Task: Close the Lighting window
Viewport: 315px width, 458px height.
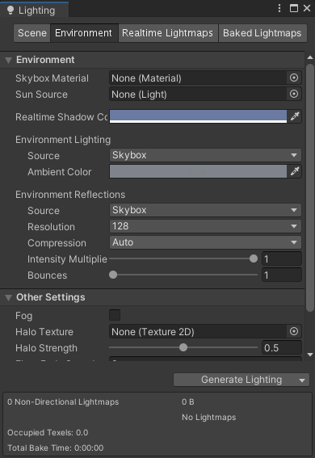Action: 307,8
